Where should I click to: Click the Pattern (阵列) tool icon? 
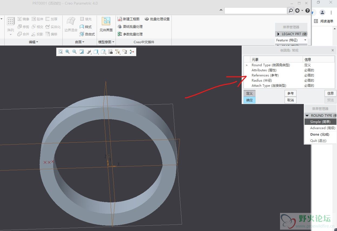point(11,22)
